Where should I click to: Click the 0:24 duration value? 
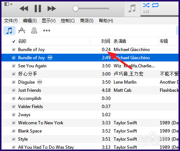coord(106,50)
